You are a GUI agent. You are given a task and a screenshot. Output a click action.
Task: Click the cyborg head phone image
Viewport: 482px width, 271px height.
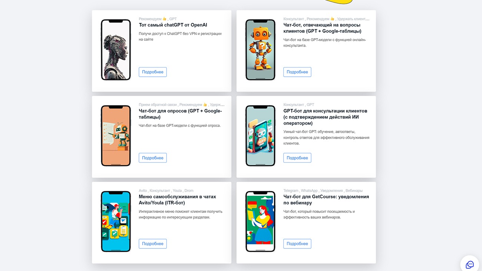click(116, 50)
